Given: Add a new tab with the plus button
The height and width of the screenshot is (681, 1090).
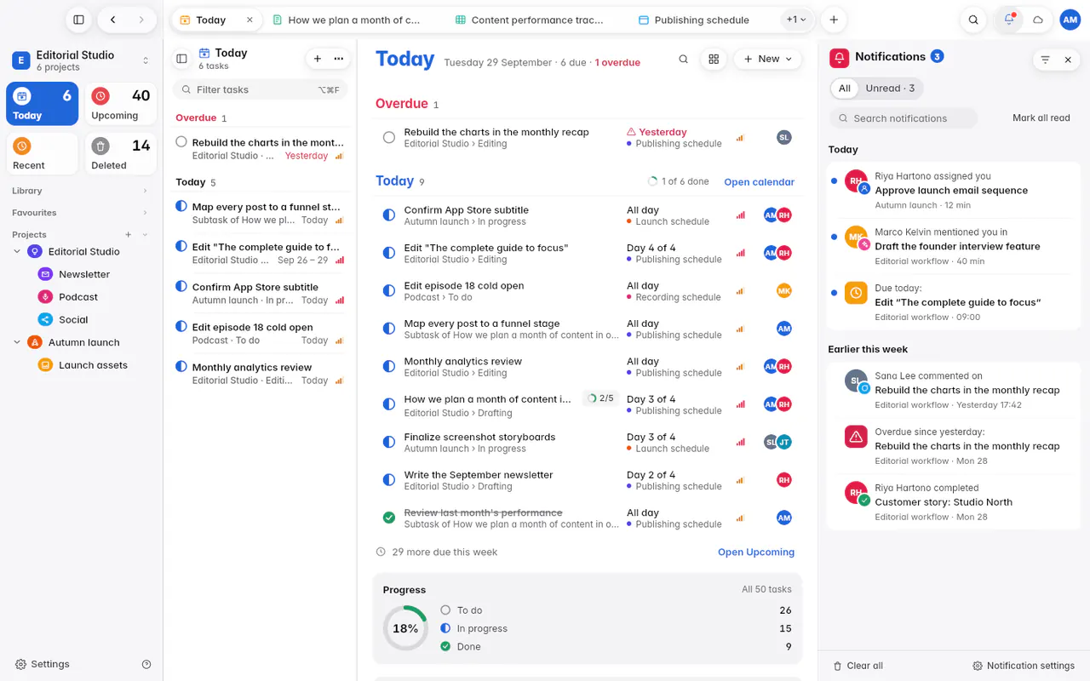Looking at the screenshot, I should click(x=834, y=20).
